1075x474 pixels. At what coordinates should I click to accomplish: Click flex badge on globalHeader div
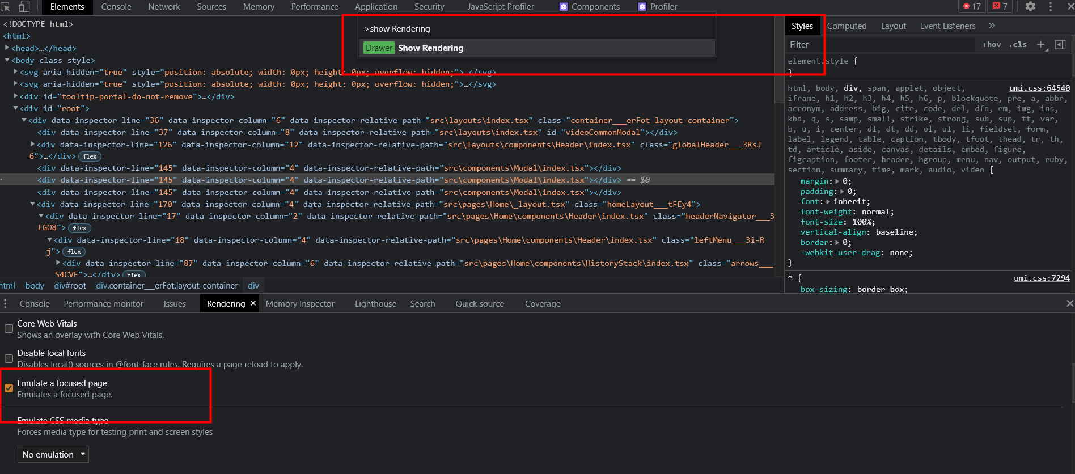90,156
